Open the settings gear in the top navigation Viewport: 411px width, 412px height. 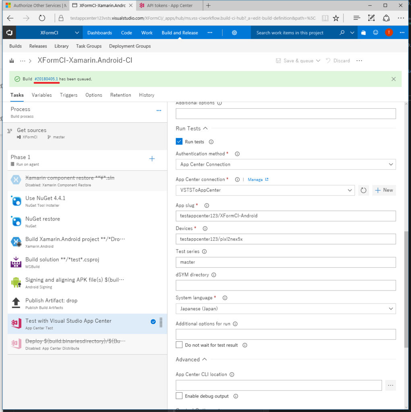pos(234,33)
